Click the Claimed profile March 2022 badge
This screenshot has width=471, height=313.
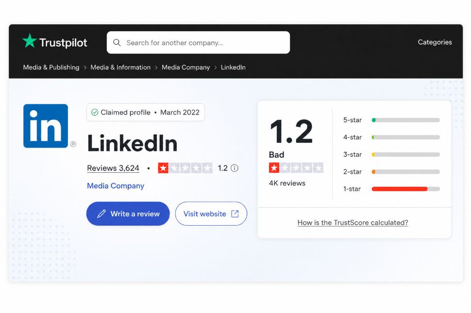coord(145,112)
